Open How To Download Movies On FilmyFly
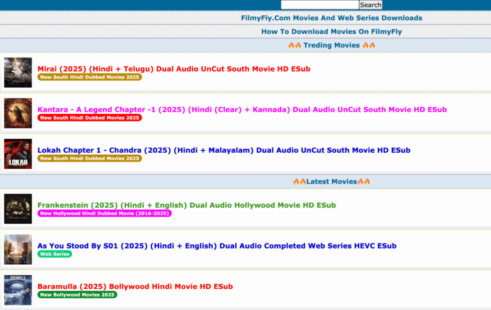 click(x=331, y=31)
